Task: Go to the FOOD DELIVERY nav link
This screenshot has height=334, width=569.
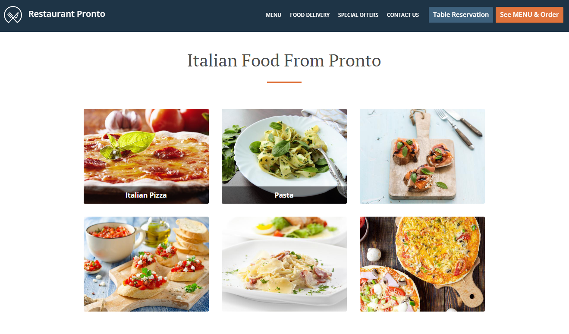Action: (x=310, y=15)
